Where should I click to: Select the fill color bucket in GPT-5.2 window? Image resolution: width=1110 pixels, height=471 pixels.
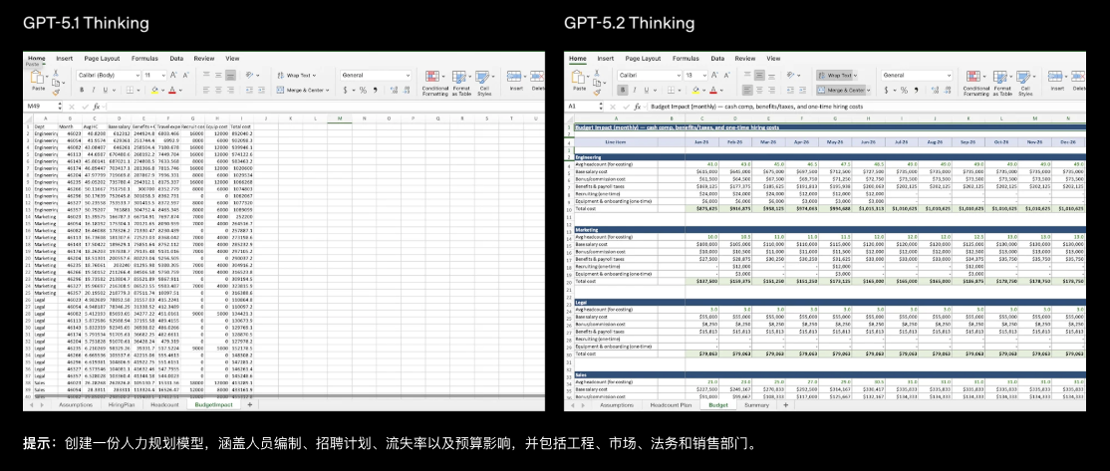695,90
